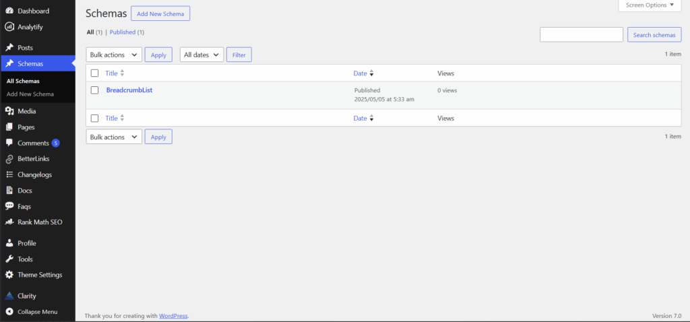Open the top Bulk actions dropdown

pos(114,55)
